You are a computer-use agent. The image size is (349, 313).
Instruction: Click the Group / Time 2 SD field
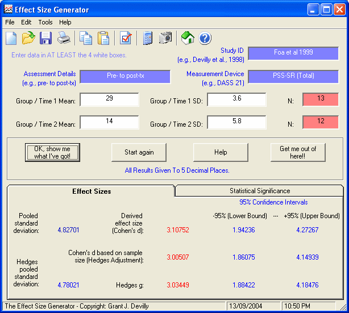[236, 122]
